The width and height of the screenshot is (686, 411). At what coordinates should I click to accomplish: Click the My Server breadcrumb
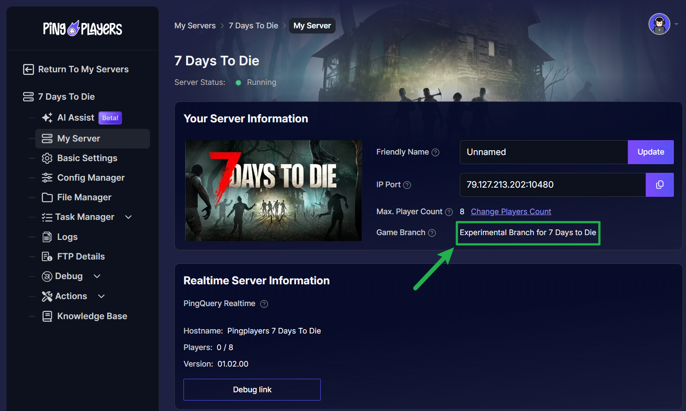coord(312,26)
